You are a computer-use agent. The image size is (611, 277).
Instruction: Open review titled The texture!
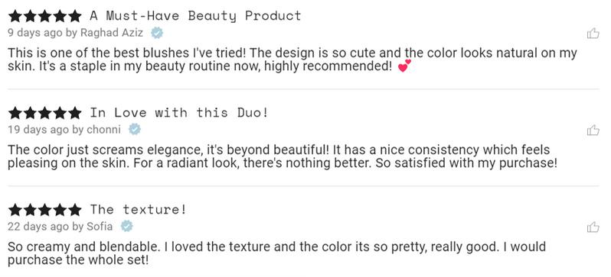[139, 210]
